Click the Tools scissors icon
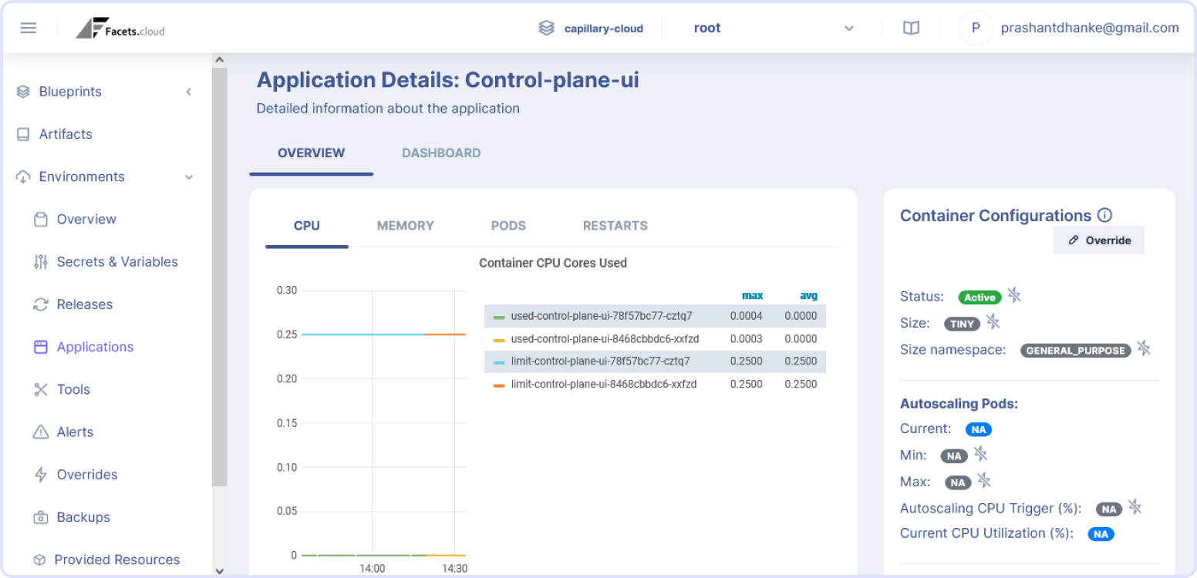The width and height of the screenshot is (1197, 578). pos(41,390)
